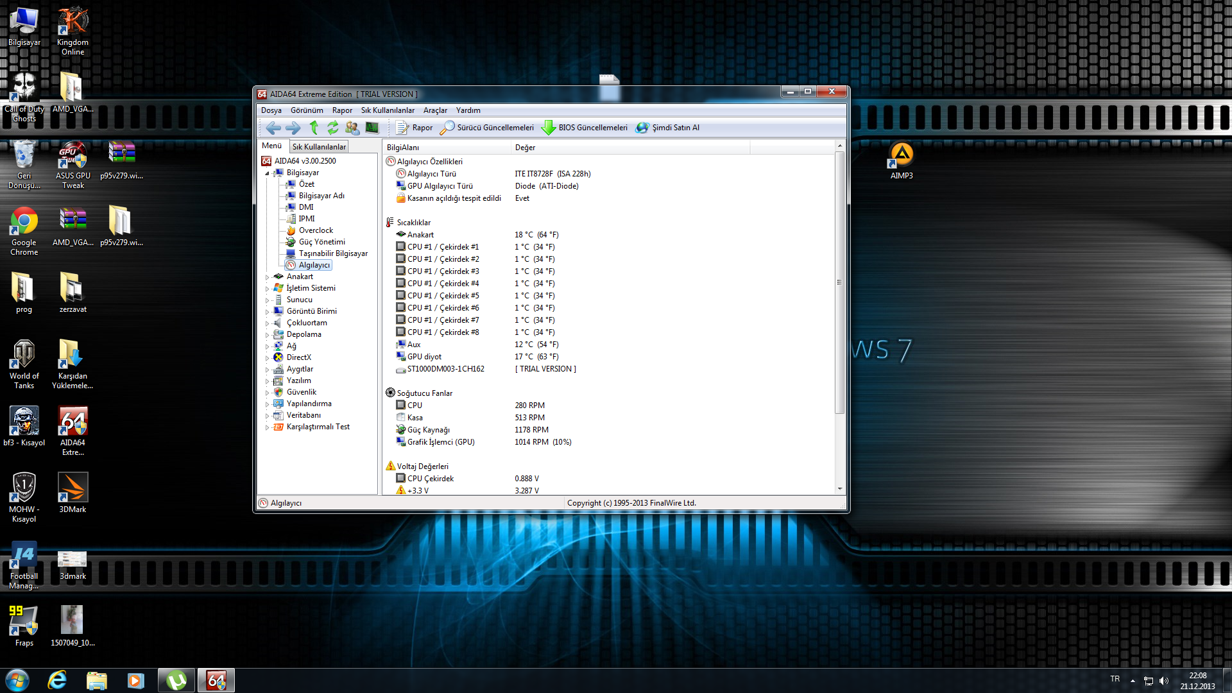Open Rapor from the toolbar
The height and width of the screenshot is (693, 1232).
point(415,128)
